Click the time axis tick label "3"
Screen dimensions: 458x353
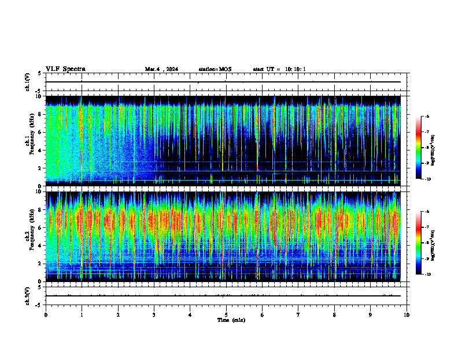pyautogui.click(x=154, y=315)
